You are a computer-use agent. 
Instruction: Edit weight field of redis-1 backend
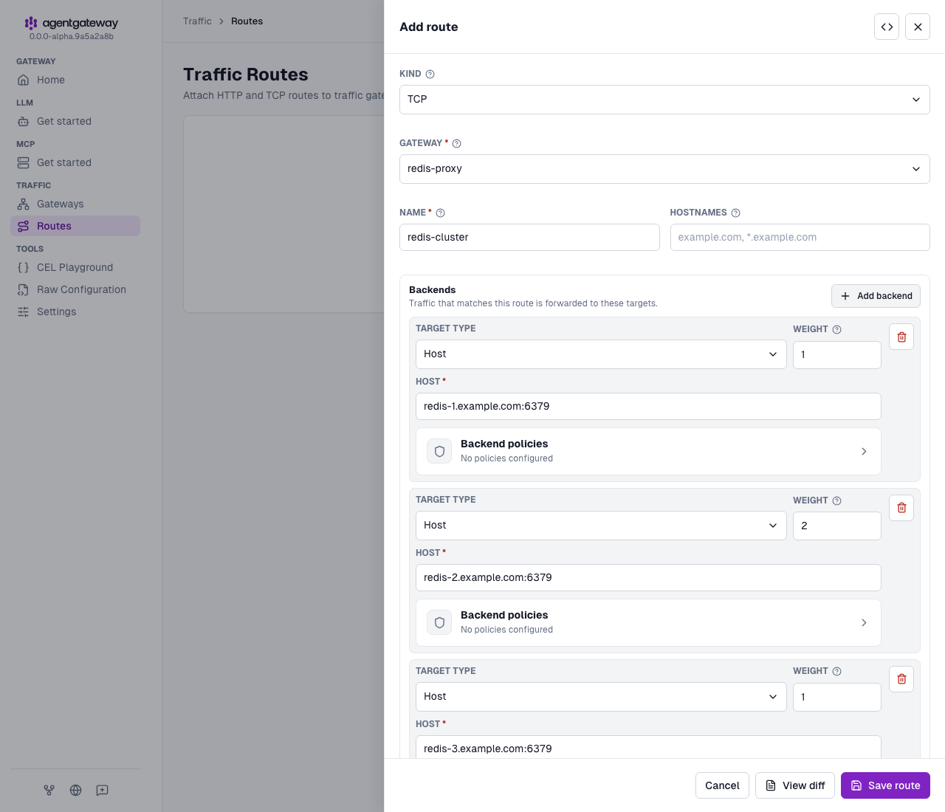pyautogui.click(x=837, y=355)
